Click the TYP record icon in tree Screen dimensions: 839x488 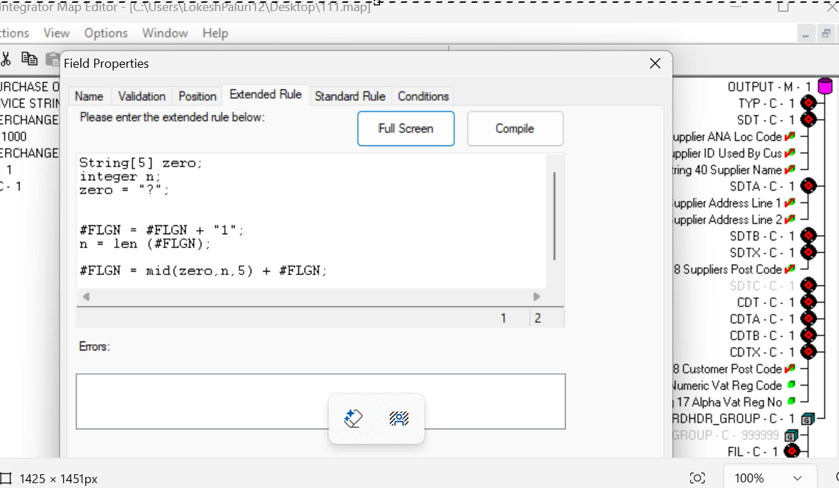[808, 103]
